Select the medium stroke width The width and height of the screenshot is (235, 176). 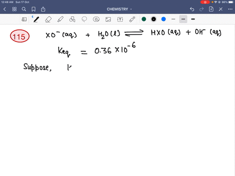point(183,19)
